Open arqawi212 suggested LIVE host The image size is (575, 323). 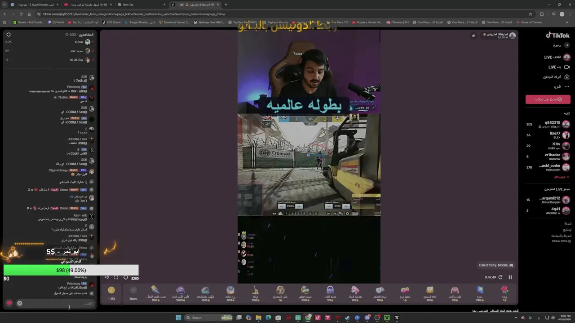click(x=548, y=200)
